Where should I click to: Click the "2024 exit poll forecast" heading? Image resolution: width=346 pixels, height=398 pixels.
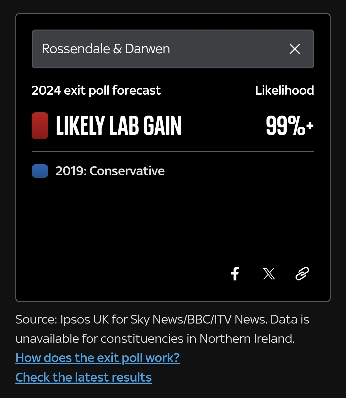point(96,91)
